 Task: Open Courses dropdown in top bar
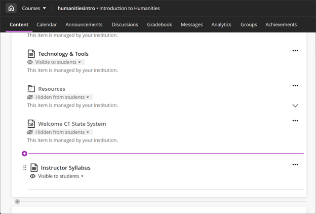tap(34, 8)
